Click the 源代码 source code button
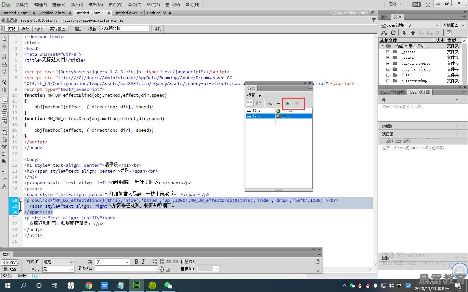 [9, 20]
